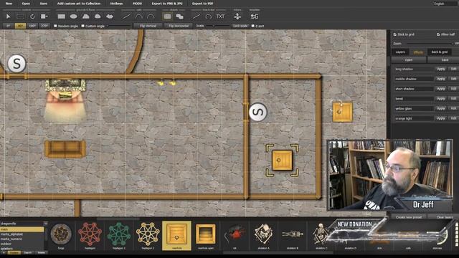The image size is (459, 258).
Task: Click Open in the effects panel
Action: point(409,60)
